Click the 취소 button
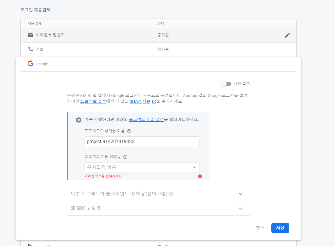This screenshot has width=335, height=246. coord(260,228)
